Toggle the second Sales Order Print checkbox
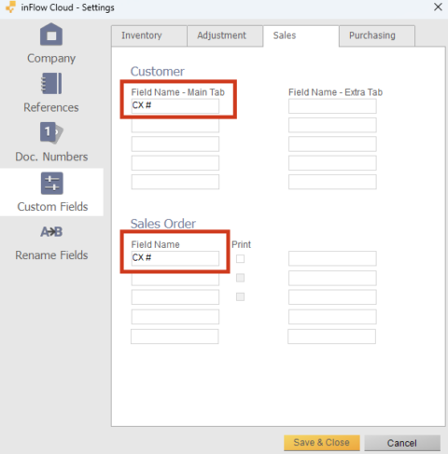Viewport: 448px width, 454px height. (x=240, y=278)
